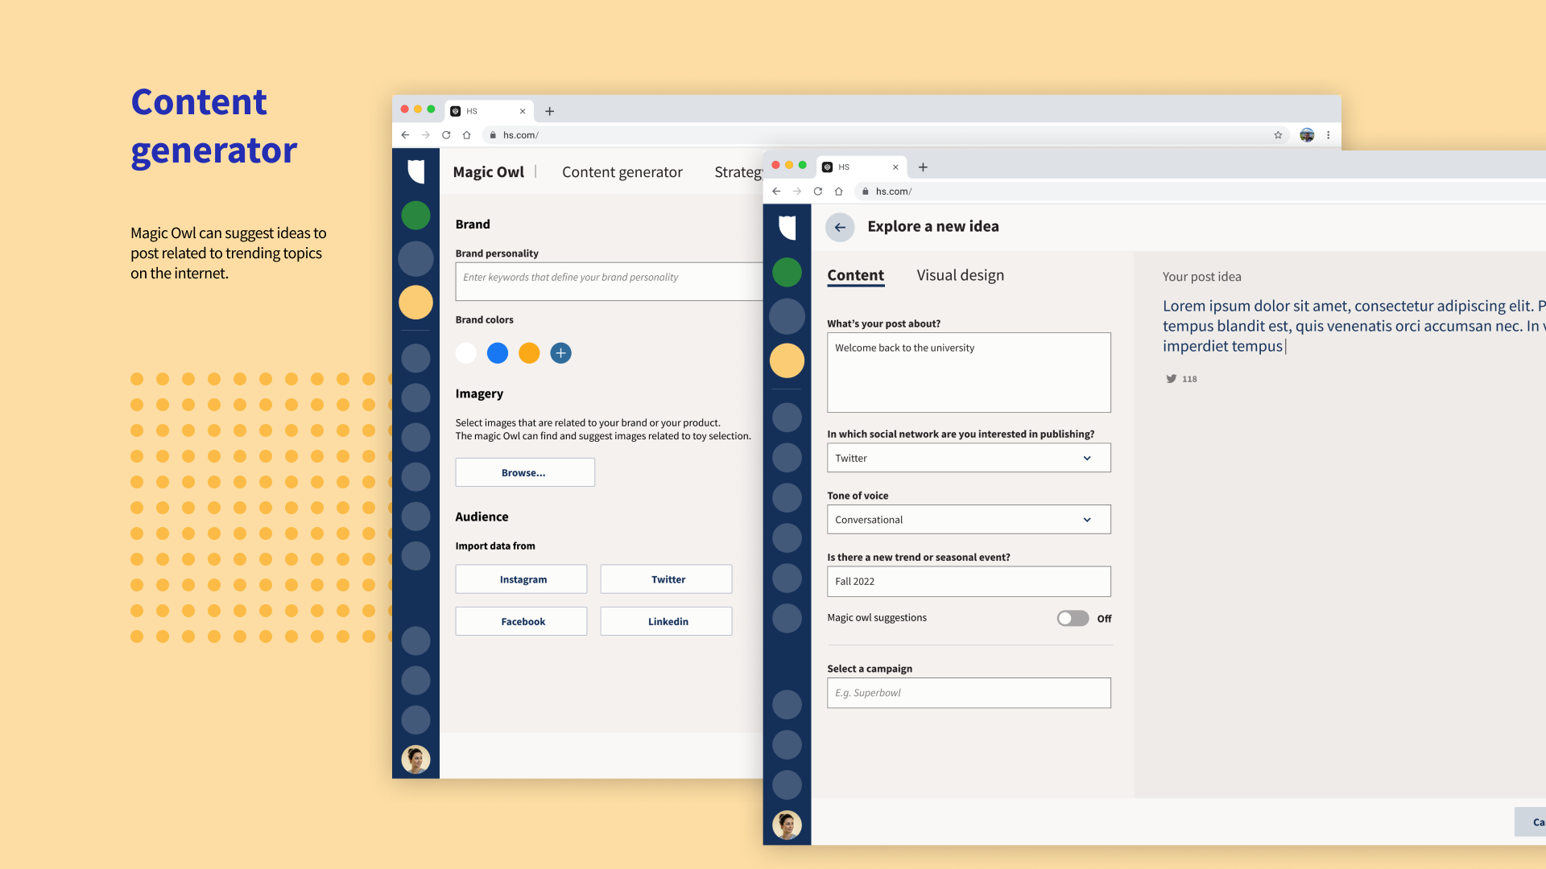Click the home icon in the back browser window
Viewport: 1546px width, 869px height.
click(x=466, y=135)
